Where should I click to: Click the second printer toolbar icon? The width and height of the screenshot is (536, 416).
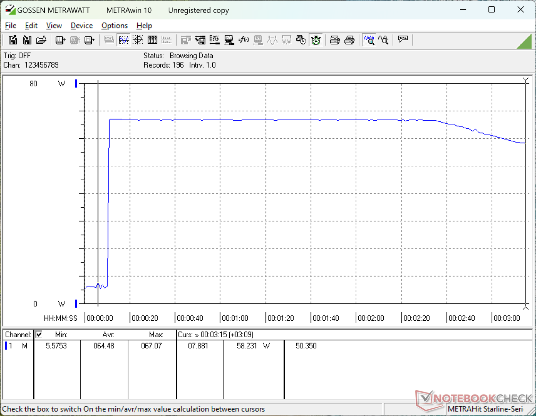pyautogui.click(x=349, y=40)
